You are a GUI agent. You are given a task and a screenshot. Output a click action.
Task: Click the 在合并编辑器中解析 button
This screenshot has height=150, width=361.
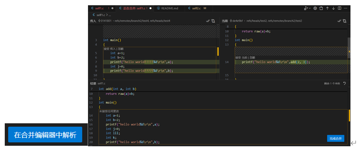[45, 135]
